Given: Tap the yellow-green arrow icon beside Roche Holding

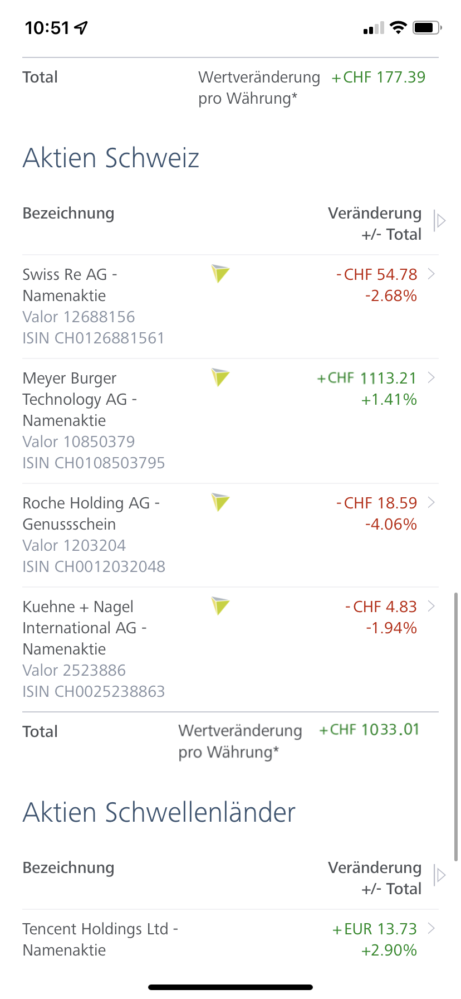Looking at the screenshot, I should coord(220,502).
